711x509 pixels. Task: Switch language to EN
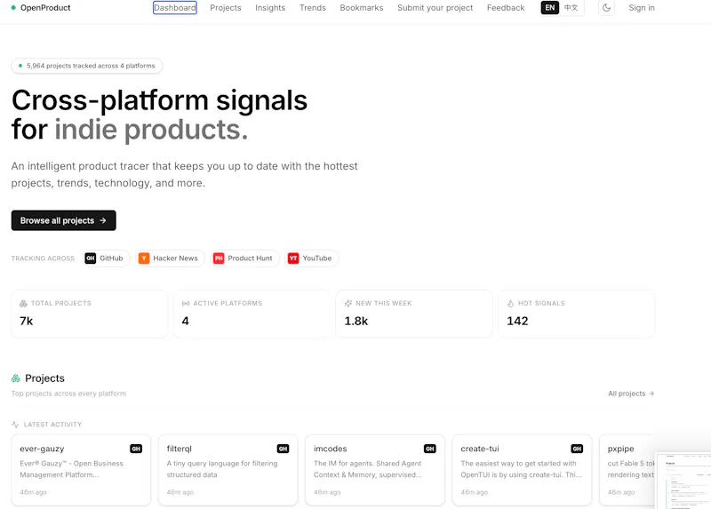click(x=549, y=8)
